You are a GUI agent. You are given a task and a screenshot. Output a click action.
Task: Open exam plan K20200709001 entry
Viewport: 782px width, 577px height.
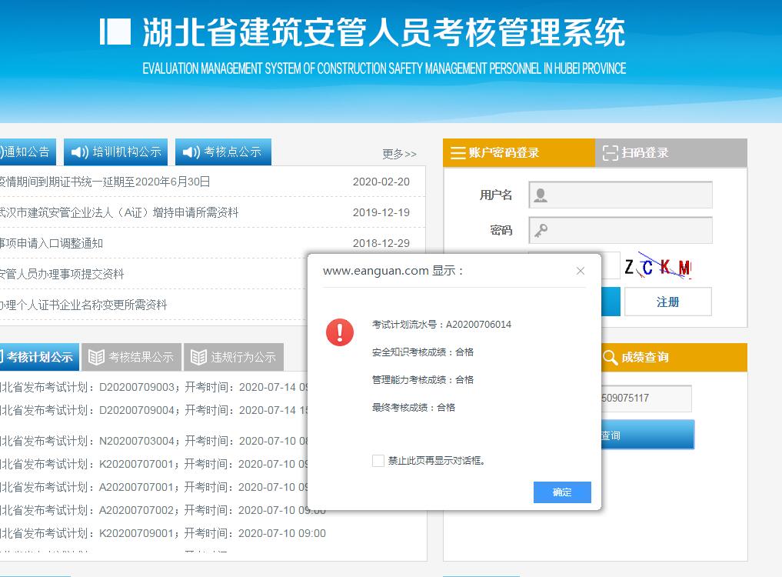(x=163, y=534)
